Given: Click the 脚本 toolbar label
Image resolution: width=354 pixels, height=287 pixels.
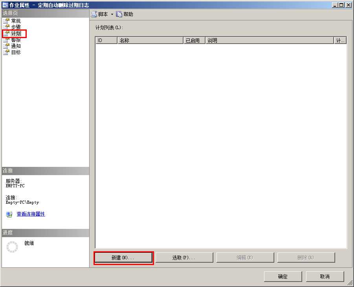Looking at the screenshot, I should point(103,14).
